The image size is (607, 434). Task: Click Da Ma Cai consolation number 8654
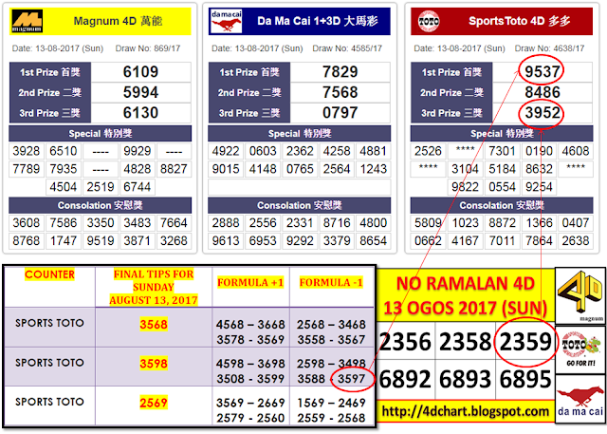click(373, 240)
